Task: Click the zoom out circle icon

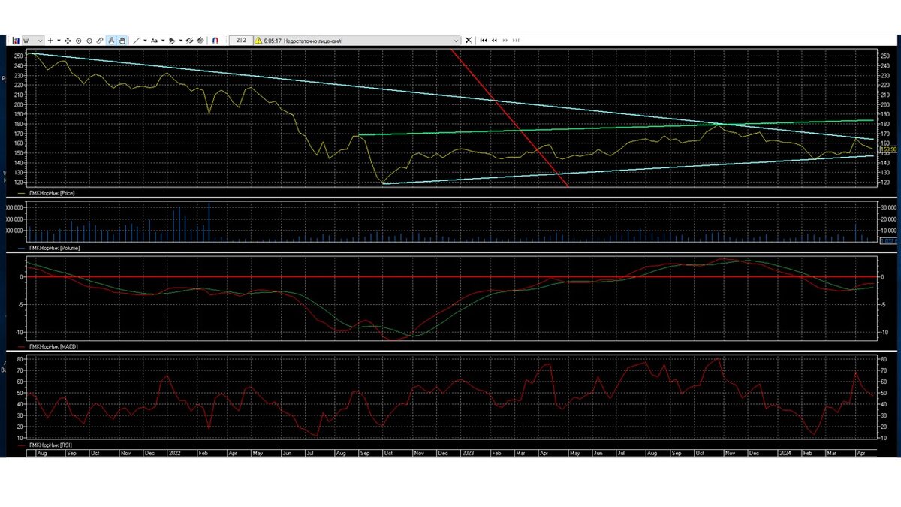Action: click(x=89, y=41)
